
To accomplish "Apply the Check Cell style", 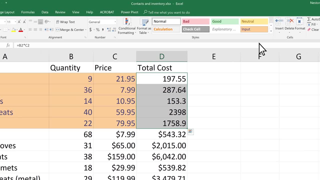I will point(195,29).
